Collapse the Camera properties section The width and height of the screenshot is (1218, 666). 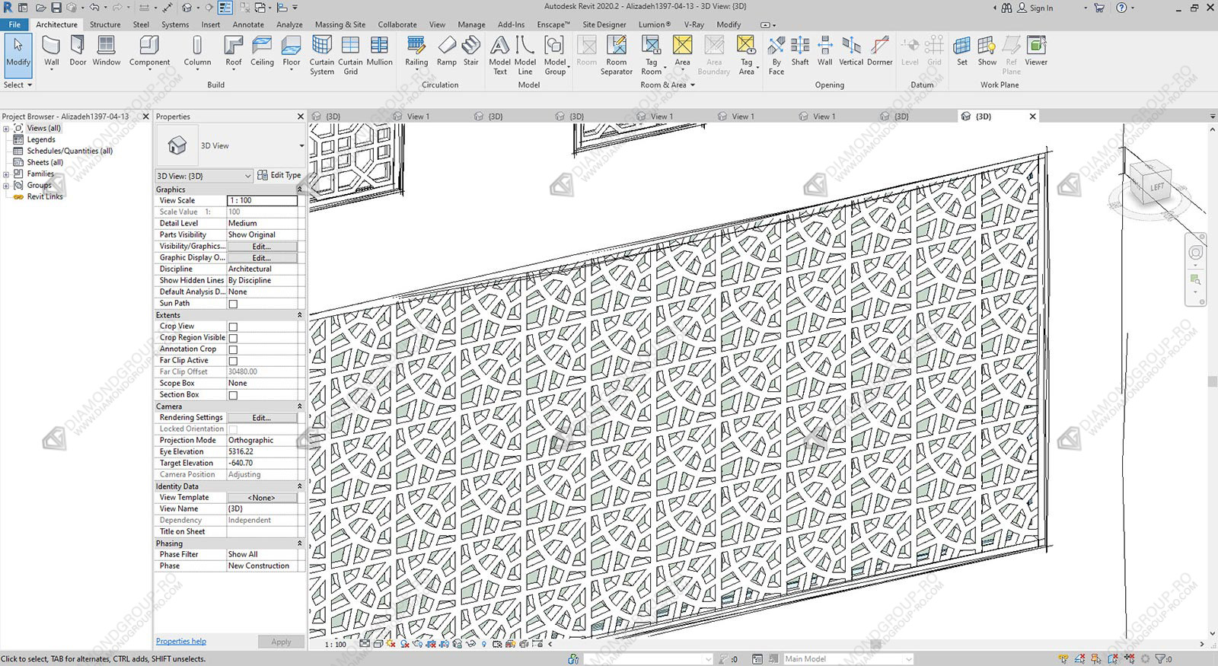tap(299, 406)
